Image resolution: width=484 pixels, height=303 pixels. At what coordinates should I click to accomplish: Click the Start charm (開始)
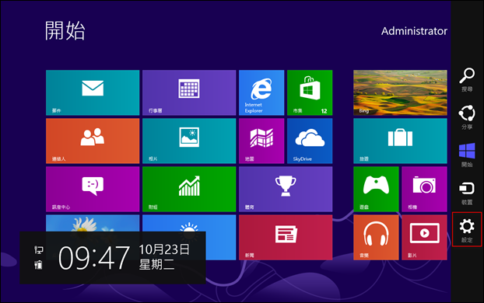coord(467,155)
